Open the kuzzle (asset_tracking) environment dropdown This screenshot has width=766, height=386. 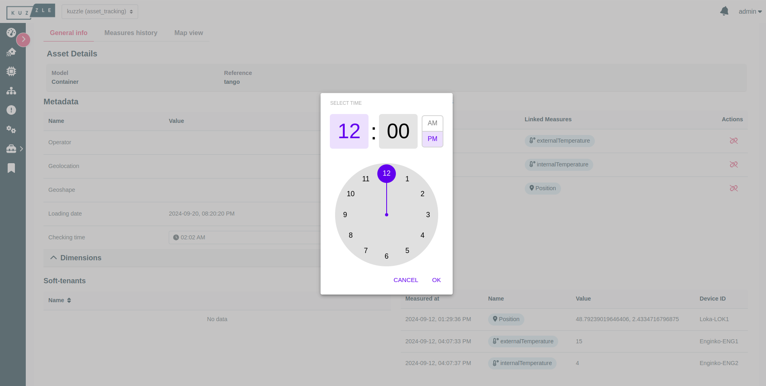[99, 11]
